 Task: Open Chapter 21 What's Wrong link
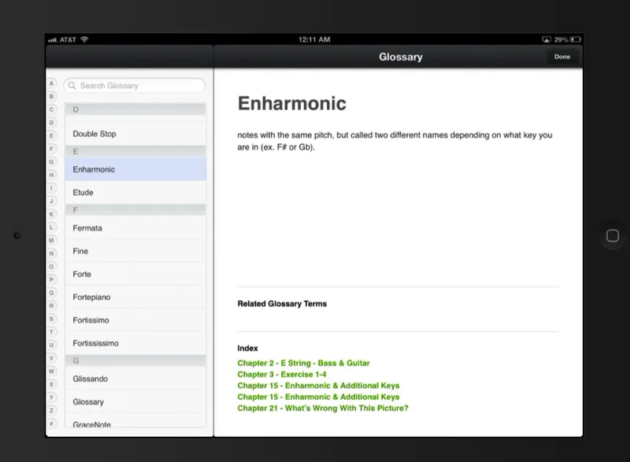[323, 408]
